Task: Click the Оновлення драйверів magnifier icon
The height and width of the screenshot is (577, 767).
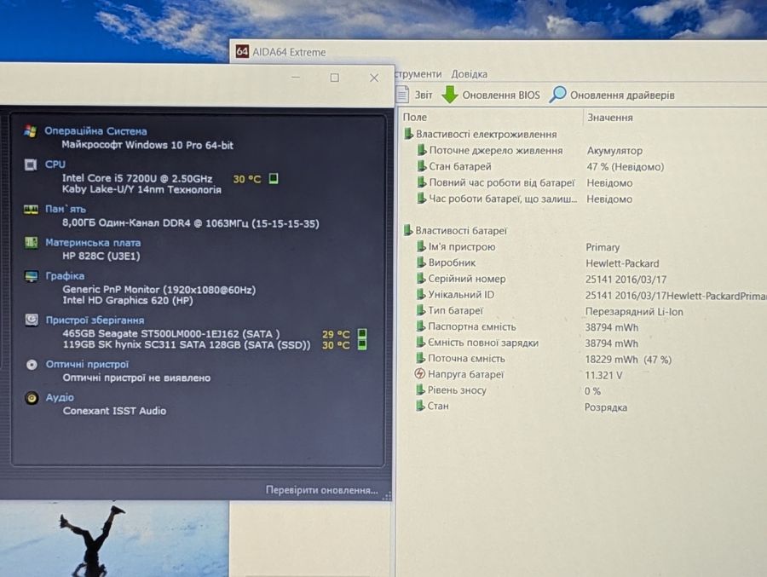Action: pyautogui.click(x=557, y=94)
